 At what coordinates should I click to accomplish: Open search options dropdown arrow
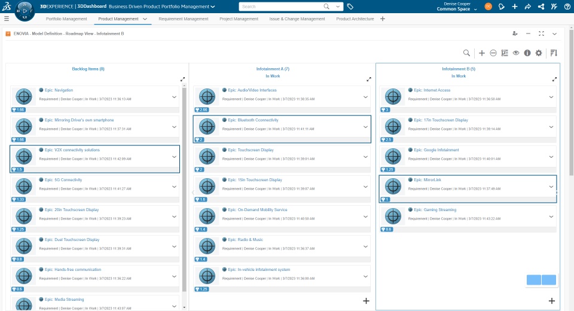[337, 7]
